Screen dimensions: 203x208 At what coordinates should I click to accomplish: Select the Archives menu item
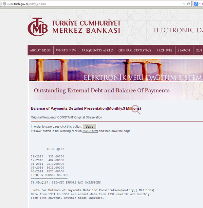[164, 50]
